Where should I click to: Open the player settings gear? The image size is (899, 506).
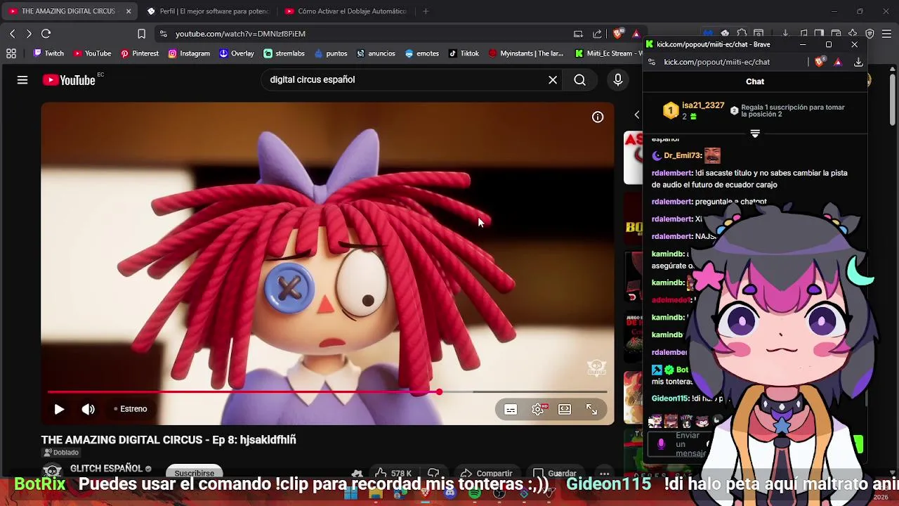(x=538, y=410)
